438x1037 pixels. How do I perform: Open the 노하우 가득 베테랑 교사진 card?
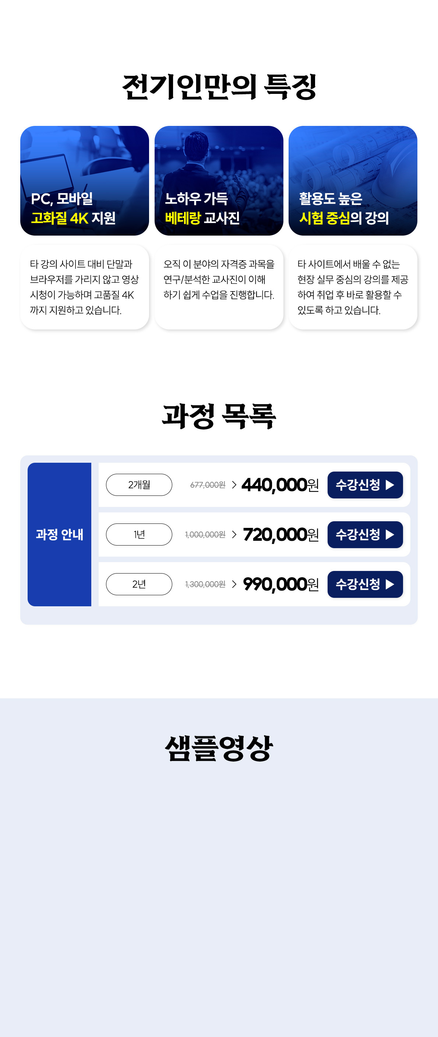(x=219, y=181)
